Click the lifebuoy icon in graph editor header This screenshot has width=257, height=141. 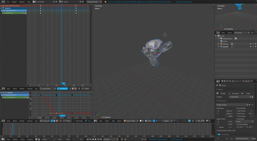57,121
